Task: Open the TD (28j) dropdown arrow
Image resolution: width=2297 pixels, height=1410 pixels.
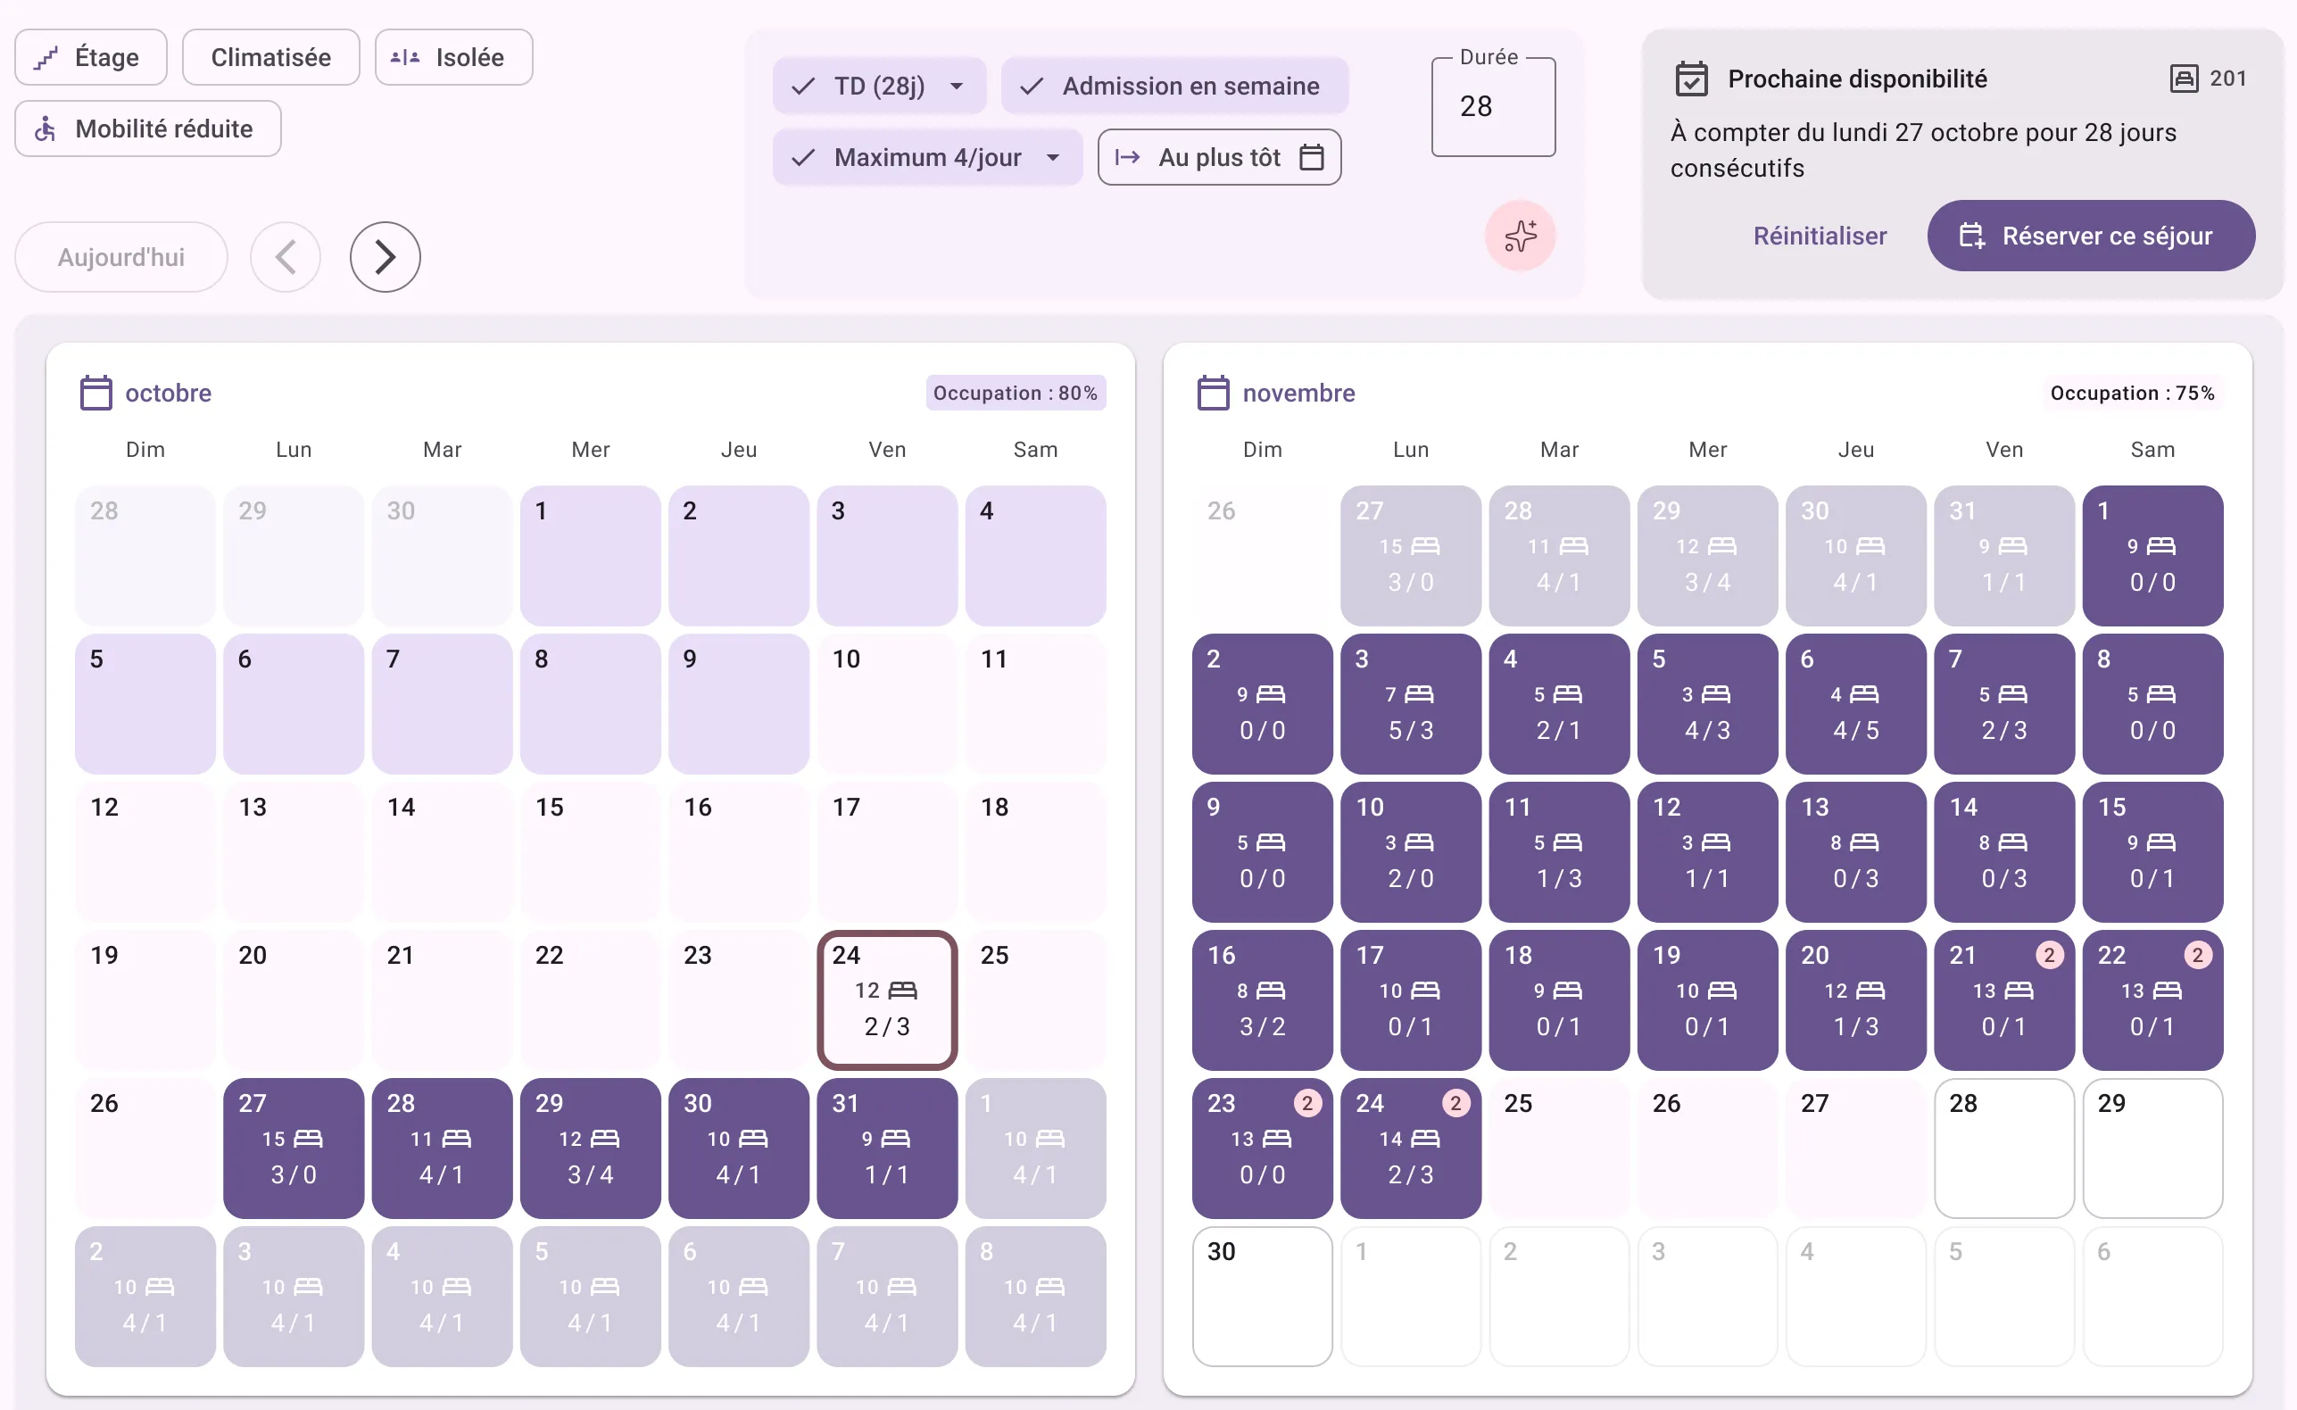Action: click(x=957, y=86)
